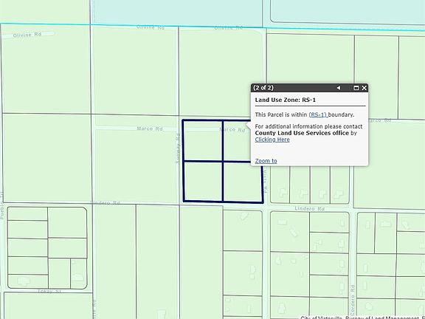Viewport: 425px width, 319px height.
Task: Click the Pueblo Trl street label
Action: point(2,205)
